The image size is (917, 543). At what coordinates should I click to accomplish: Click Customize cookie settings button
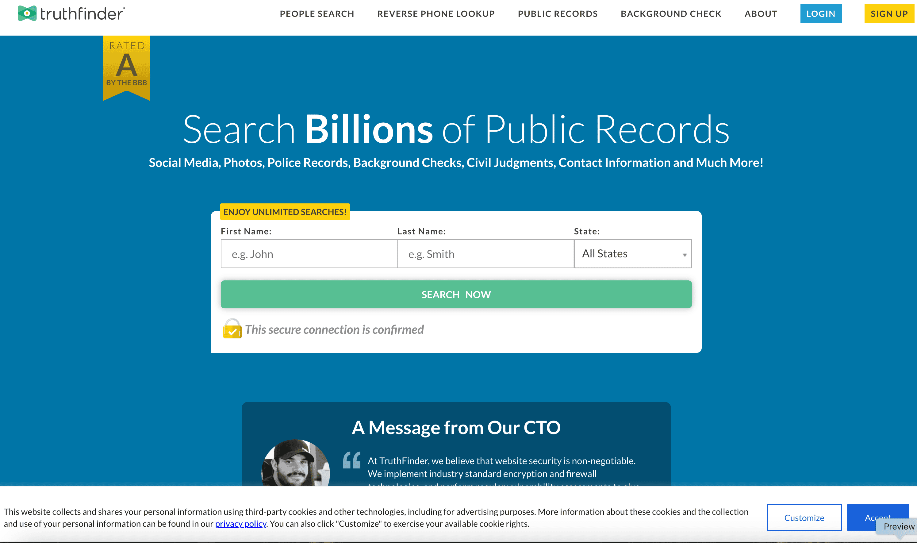tap(804, 518)
